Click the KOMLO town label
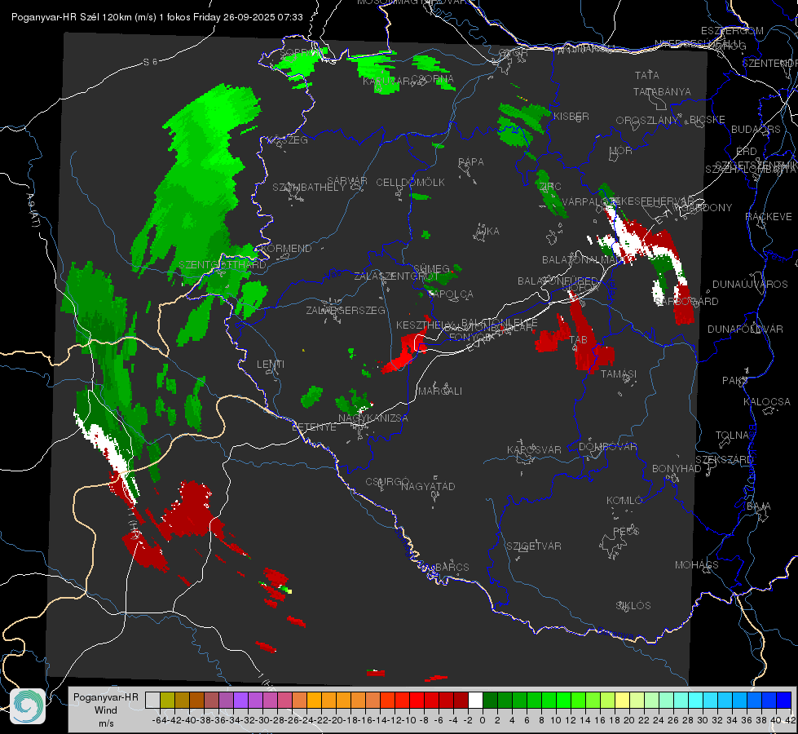The width and height of the screenshot is (798, 734). click(624, 501)
